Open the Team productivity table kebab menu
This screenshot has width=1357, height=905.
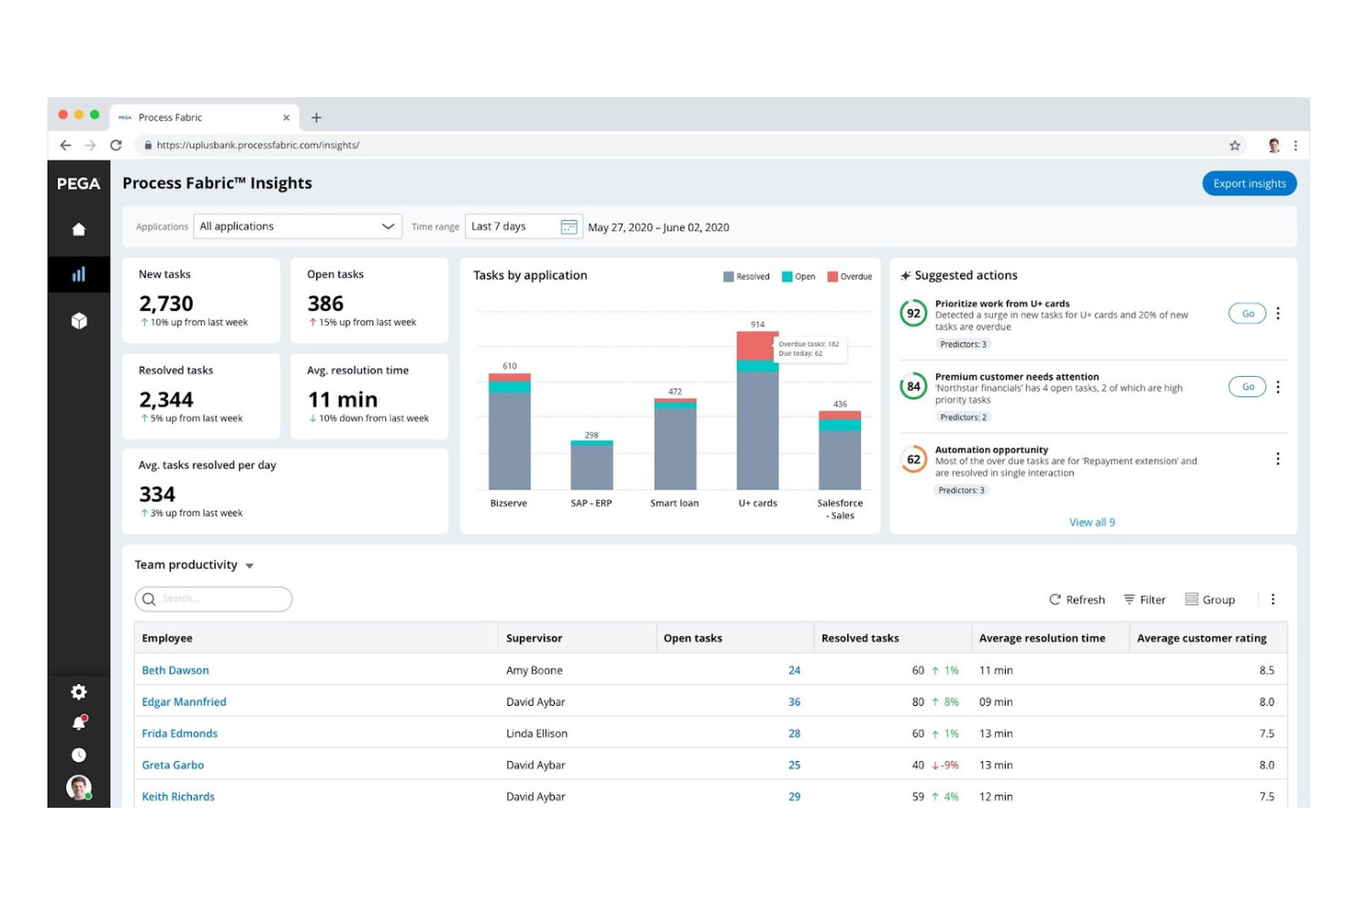(1273, 599)
